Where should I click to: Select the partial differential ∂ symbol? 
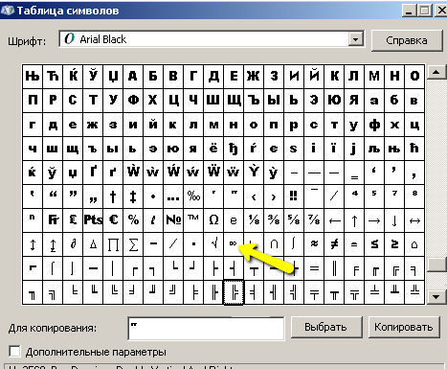click(x=73, y=244)
